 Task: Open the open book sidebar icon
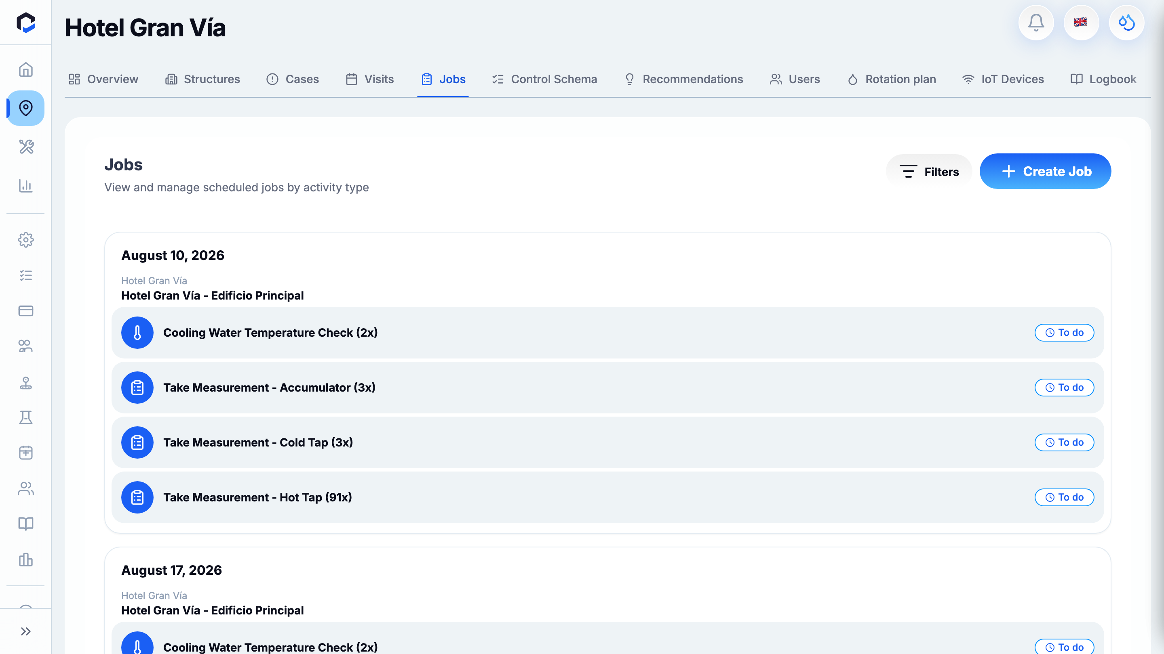(x=26, y=524)
